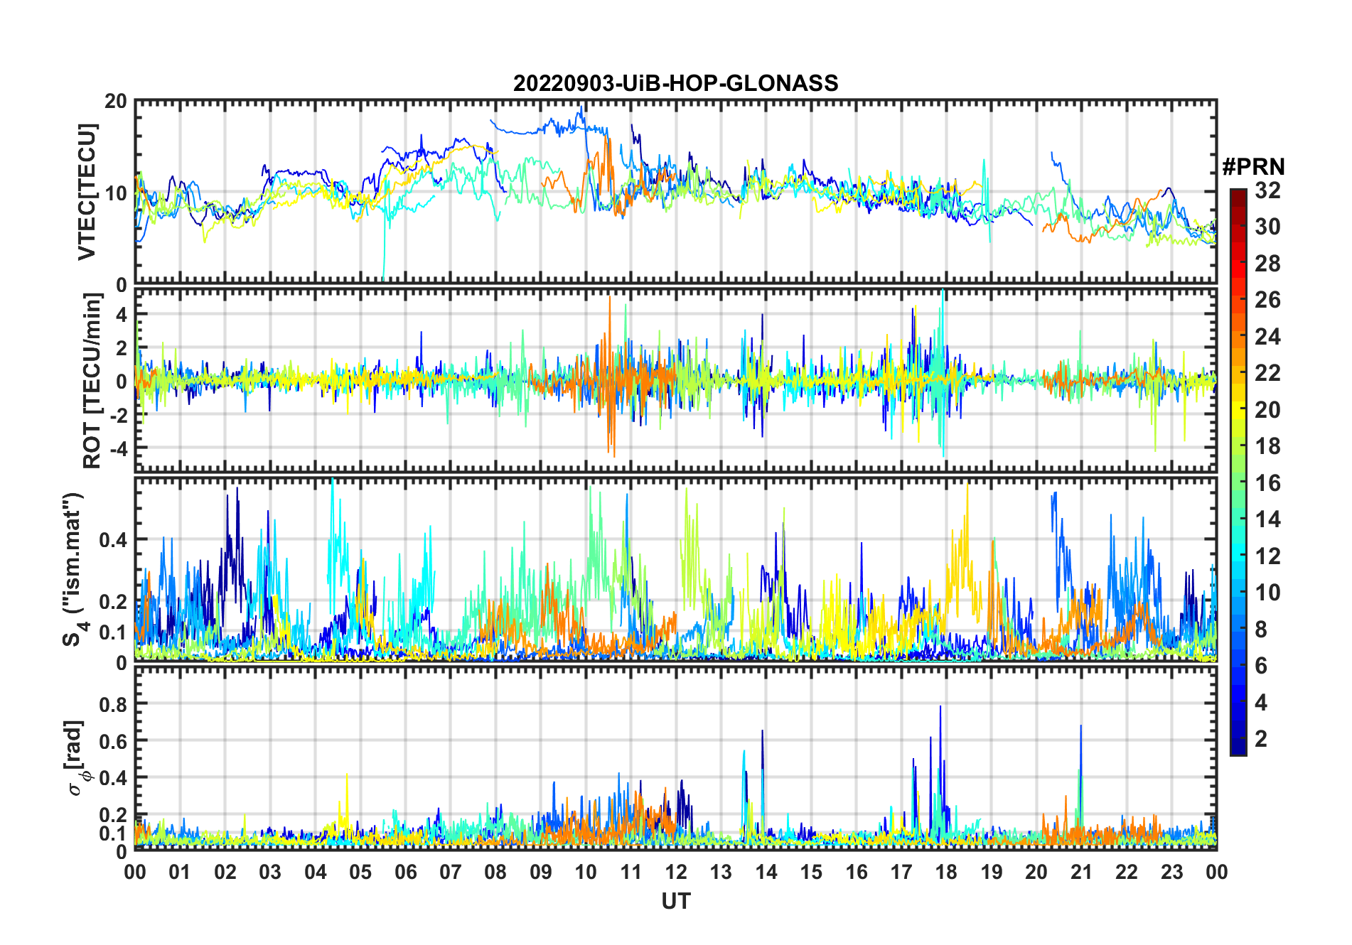The width and height of the screenshot is (1352, 945).
Task: Click the colorbar tick label 32
Action: pyautogui.click(x=1267, y=190)
